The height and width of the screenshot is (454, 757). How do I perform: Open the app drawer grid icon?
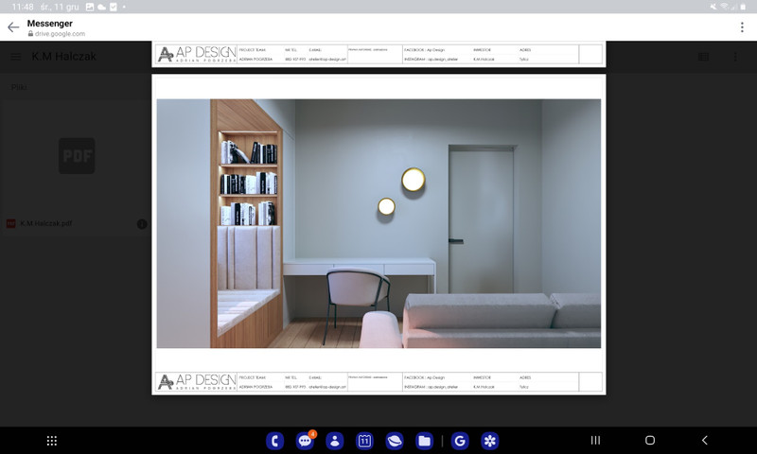click(52, 441)
